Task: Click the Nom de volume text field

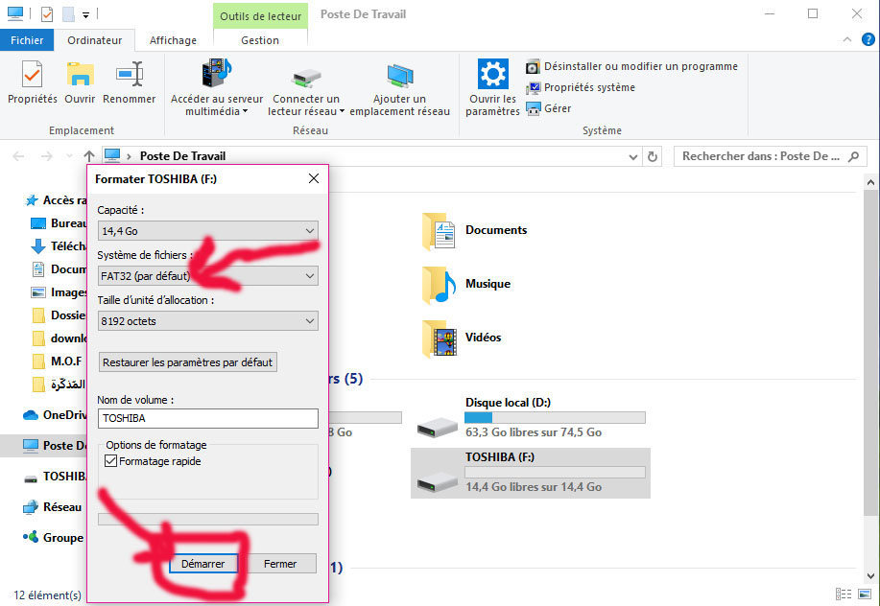Action: click(x=208, y=419)
